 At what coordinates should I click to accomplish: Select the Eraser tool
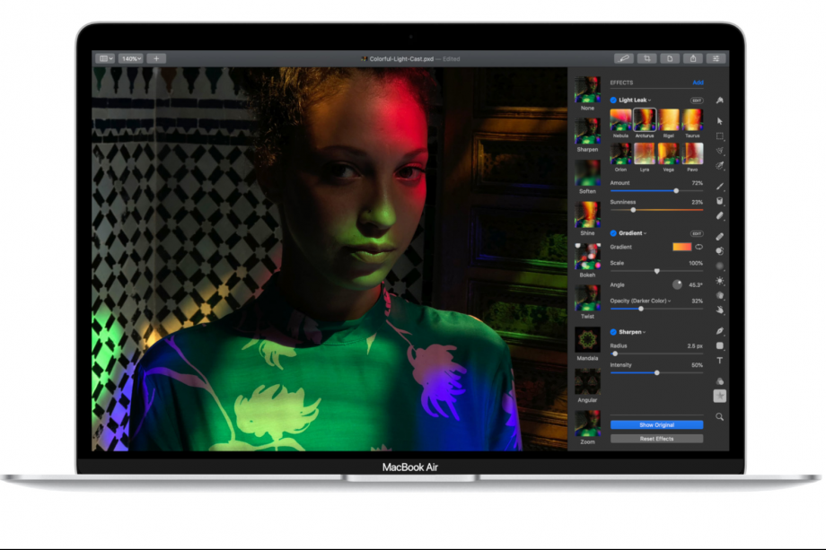pyautogui.click(x=719, y=216)
